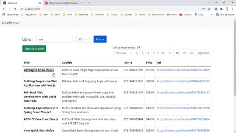
Task: Open link for book 9781788836968
Action: tap(183, 108)
